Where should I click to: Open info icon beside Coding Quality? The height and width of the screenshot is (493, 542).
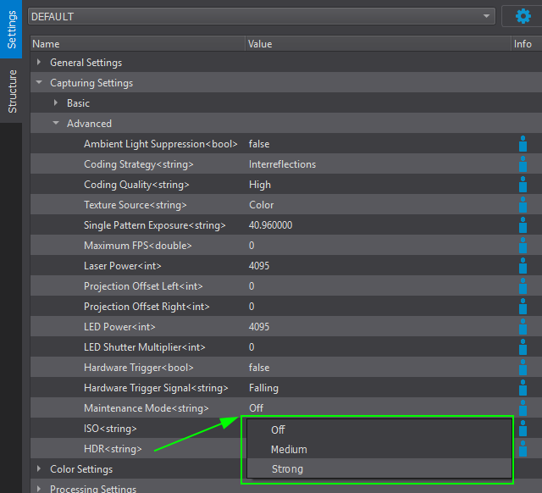click(523, 185)
